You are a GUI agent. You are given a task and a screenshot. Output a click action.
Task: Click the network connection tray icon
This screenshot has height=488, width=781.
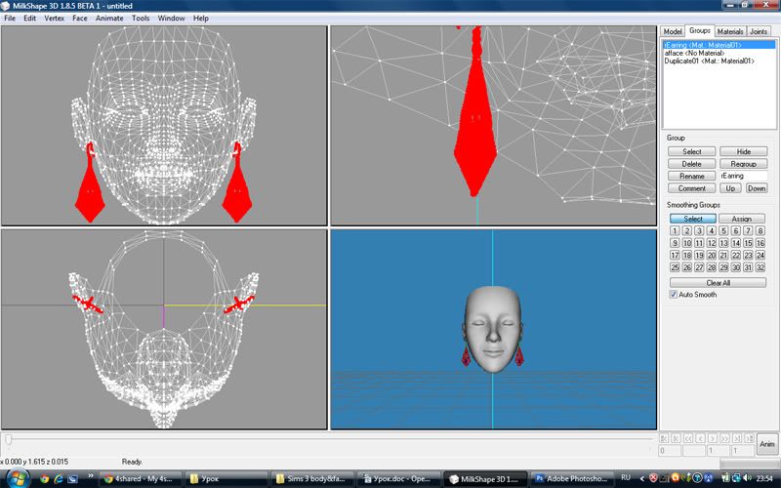point(736,477)
